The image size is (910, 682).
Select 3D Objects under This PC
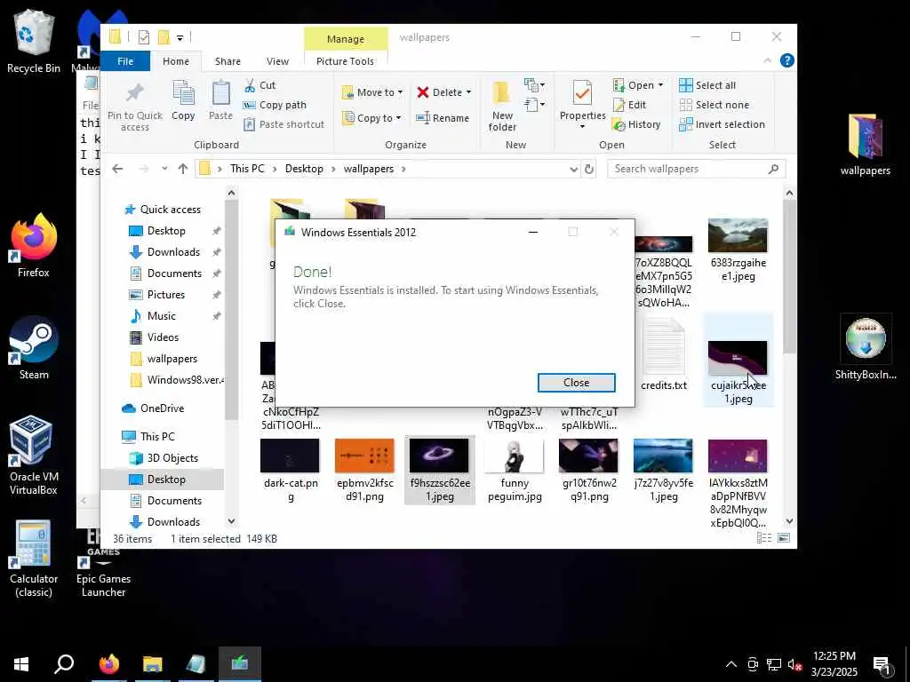[172, 458]
